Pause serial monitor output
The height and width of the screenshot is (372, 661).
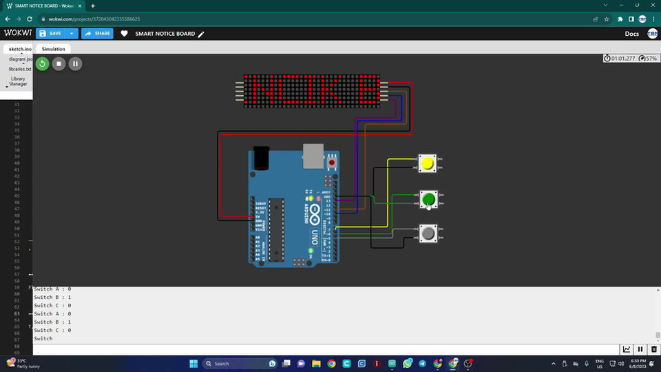(640, 349)
